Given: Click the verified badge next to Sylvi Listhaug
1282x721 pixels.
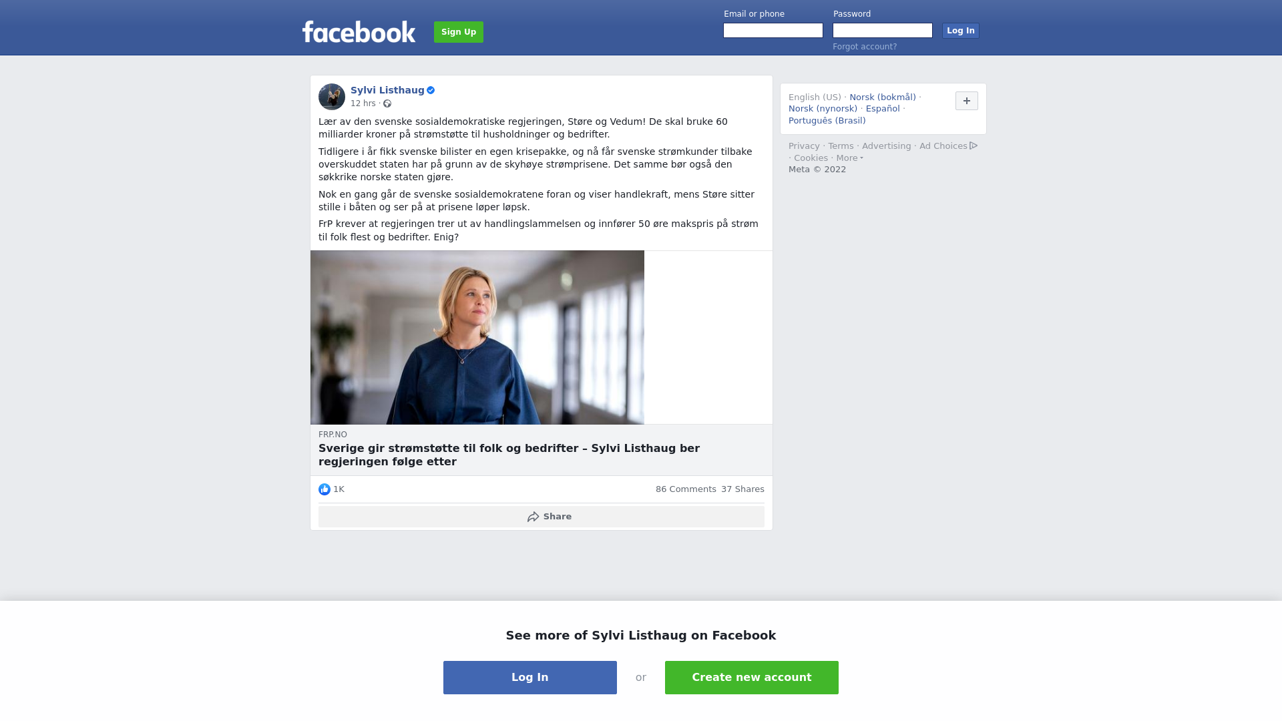Looking at the screenshot, I should pyautogui.click(x=431, y=90).
